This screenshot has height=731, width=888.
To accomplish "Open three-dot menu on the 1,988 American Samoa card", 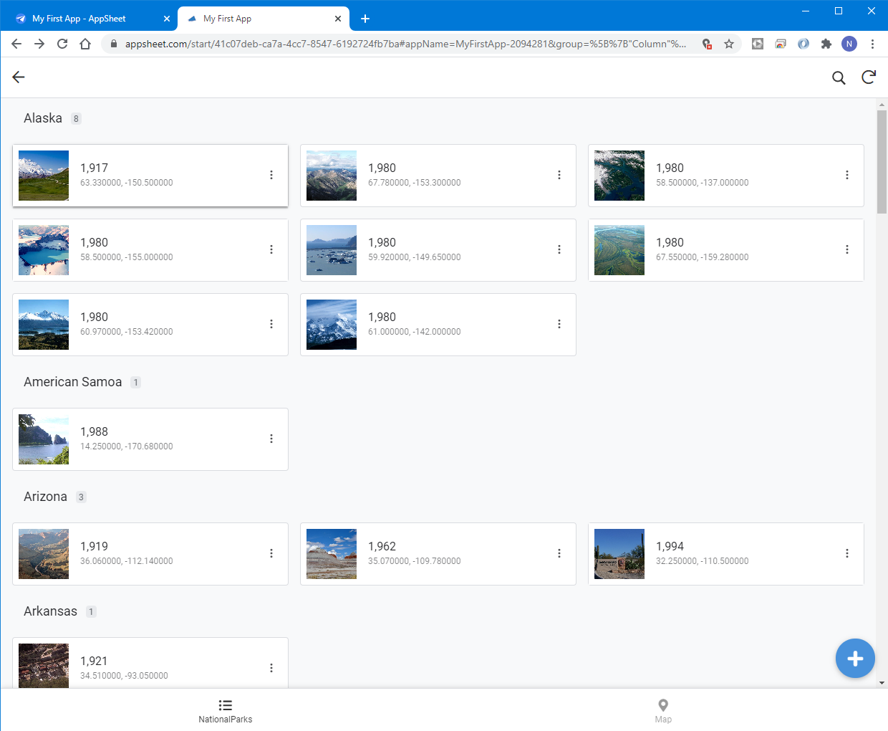I will coord(271,439).
